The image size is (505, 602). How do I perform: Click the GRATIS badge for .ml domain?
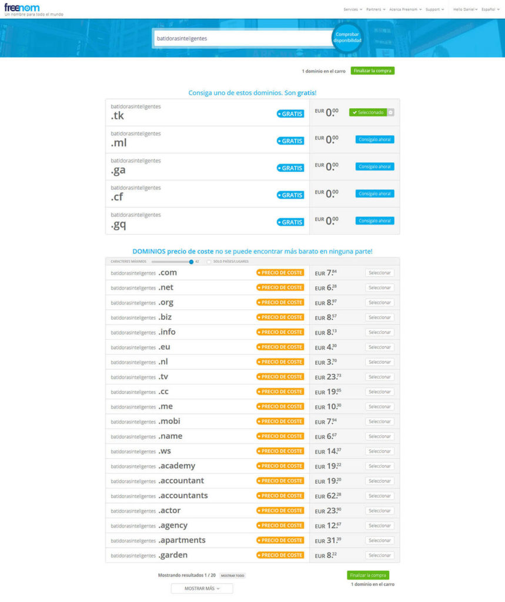tap(290, 141)
